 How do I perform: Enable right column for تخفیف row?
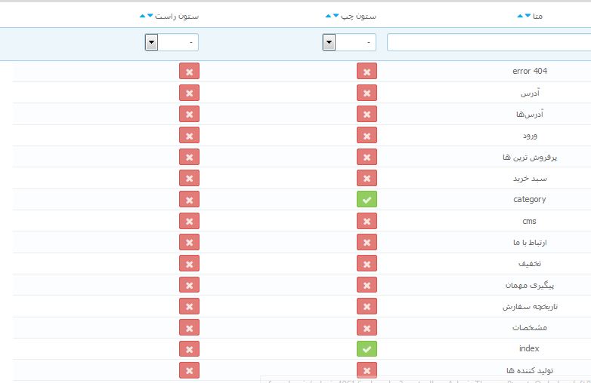[189, 263]
